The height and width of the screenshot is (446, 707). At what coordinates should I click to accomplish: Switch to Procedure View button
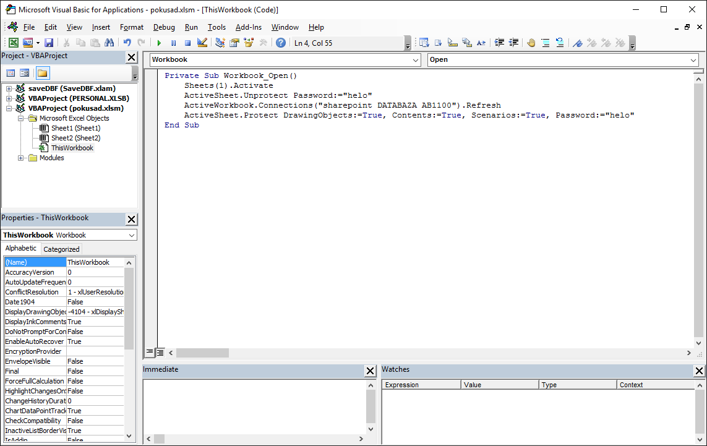tap(150, 353)
